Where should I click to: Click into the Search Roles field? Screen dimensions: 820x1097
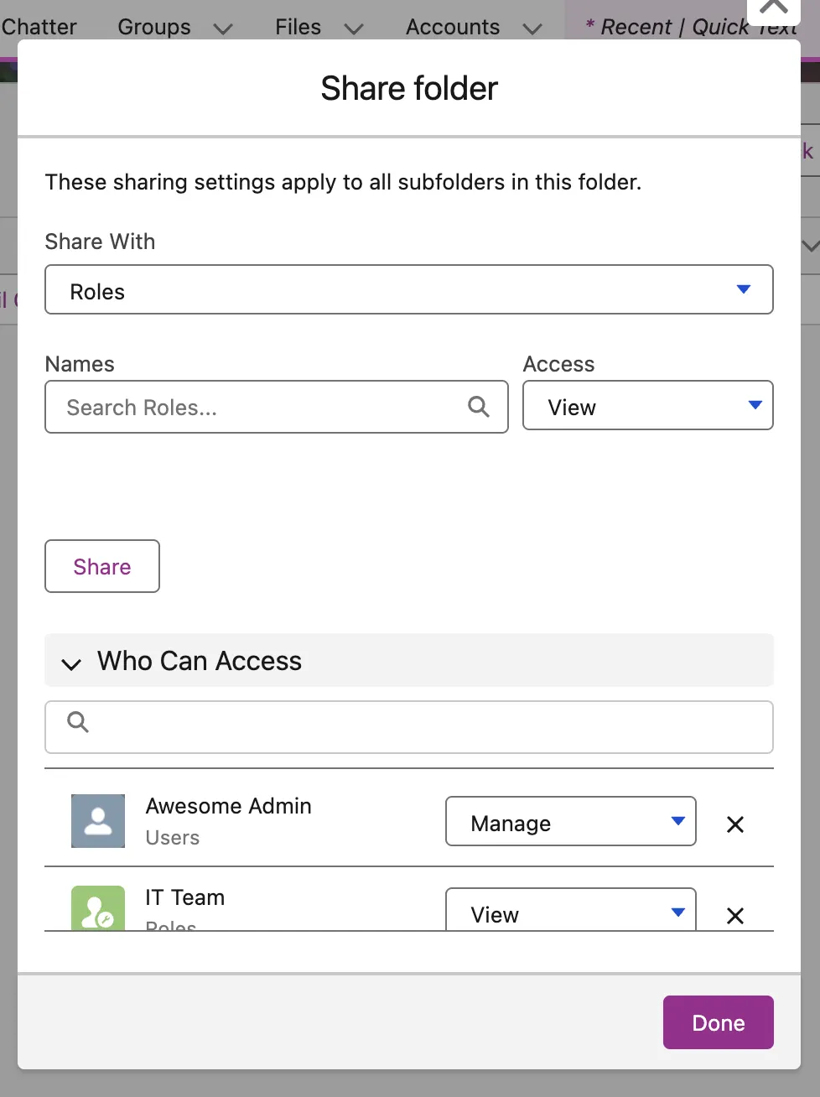pyautogui.click(x=260, y=408)
